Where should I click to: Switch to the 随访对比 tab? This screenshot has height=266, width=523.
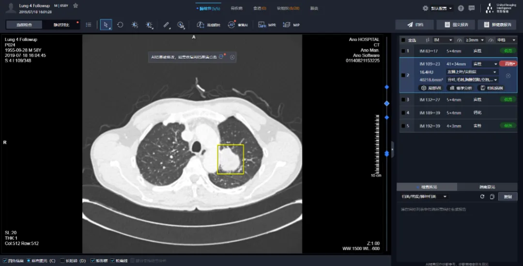point(62,25)
